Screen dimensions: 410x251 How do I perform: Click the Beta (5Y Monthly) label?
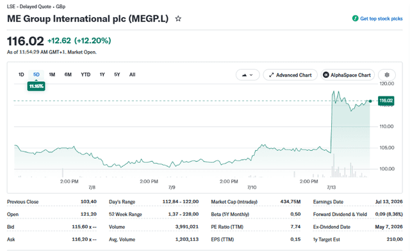230,214
